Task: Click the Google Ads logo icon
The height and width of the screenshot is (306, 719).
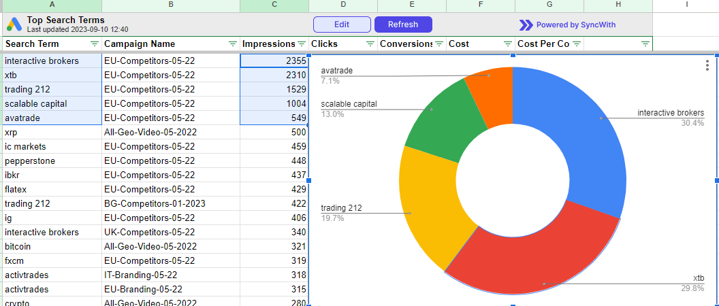Action: 14,24
